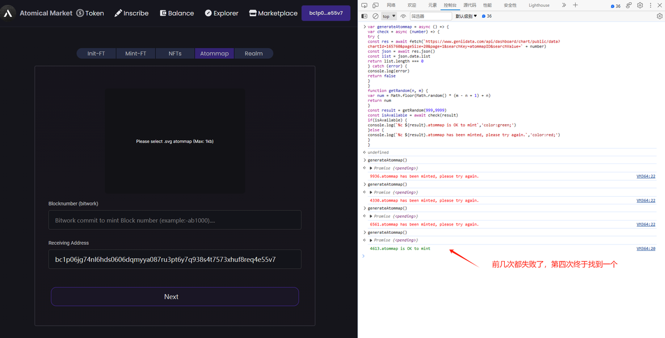Image resolution: width=665 pixels, height=338 pixels.
Task: Open the 性能 DevTools tab
Action: (487, 5)
